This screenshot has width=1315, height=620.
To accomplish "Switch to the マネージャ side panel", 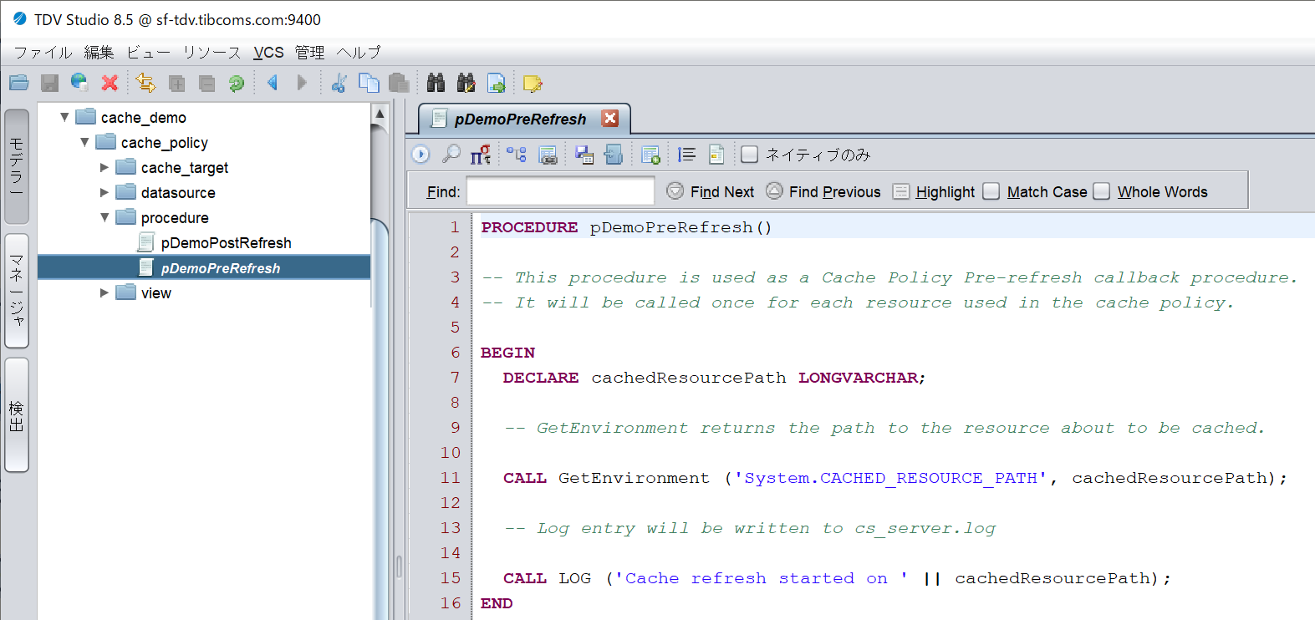I will coord(17,291).
